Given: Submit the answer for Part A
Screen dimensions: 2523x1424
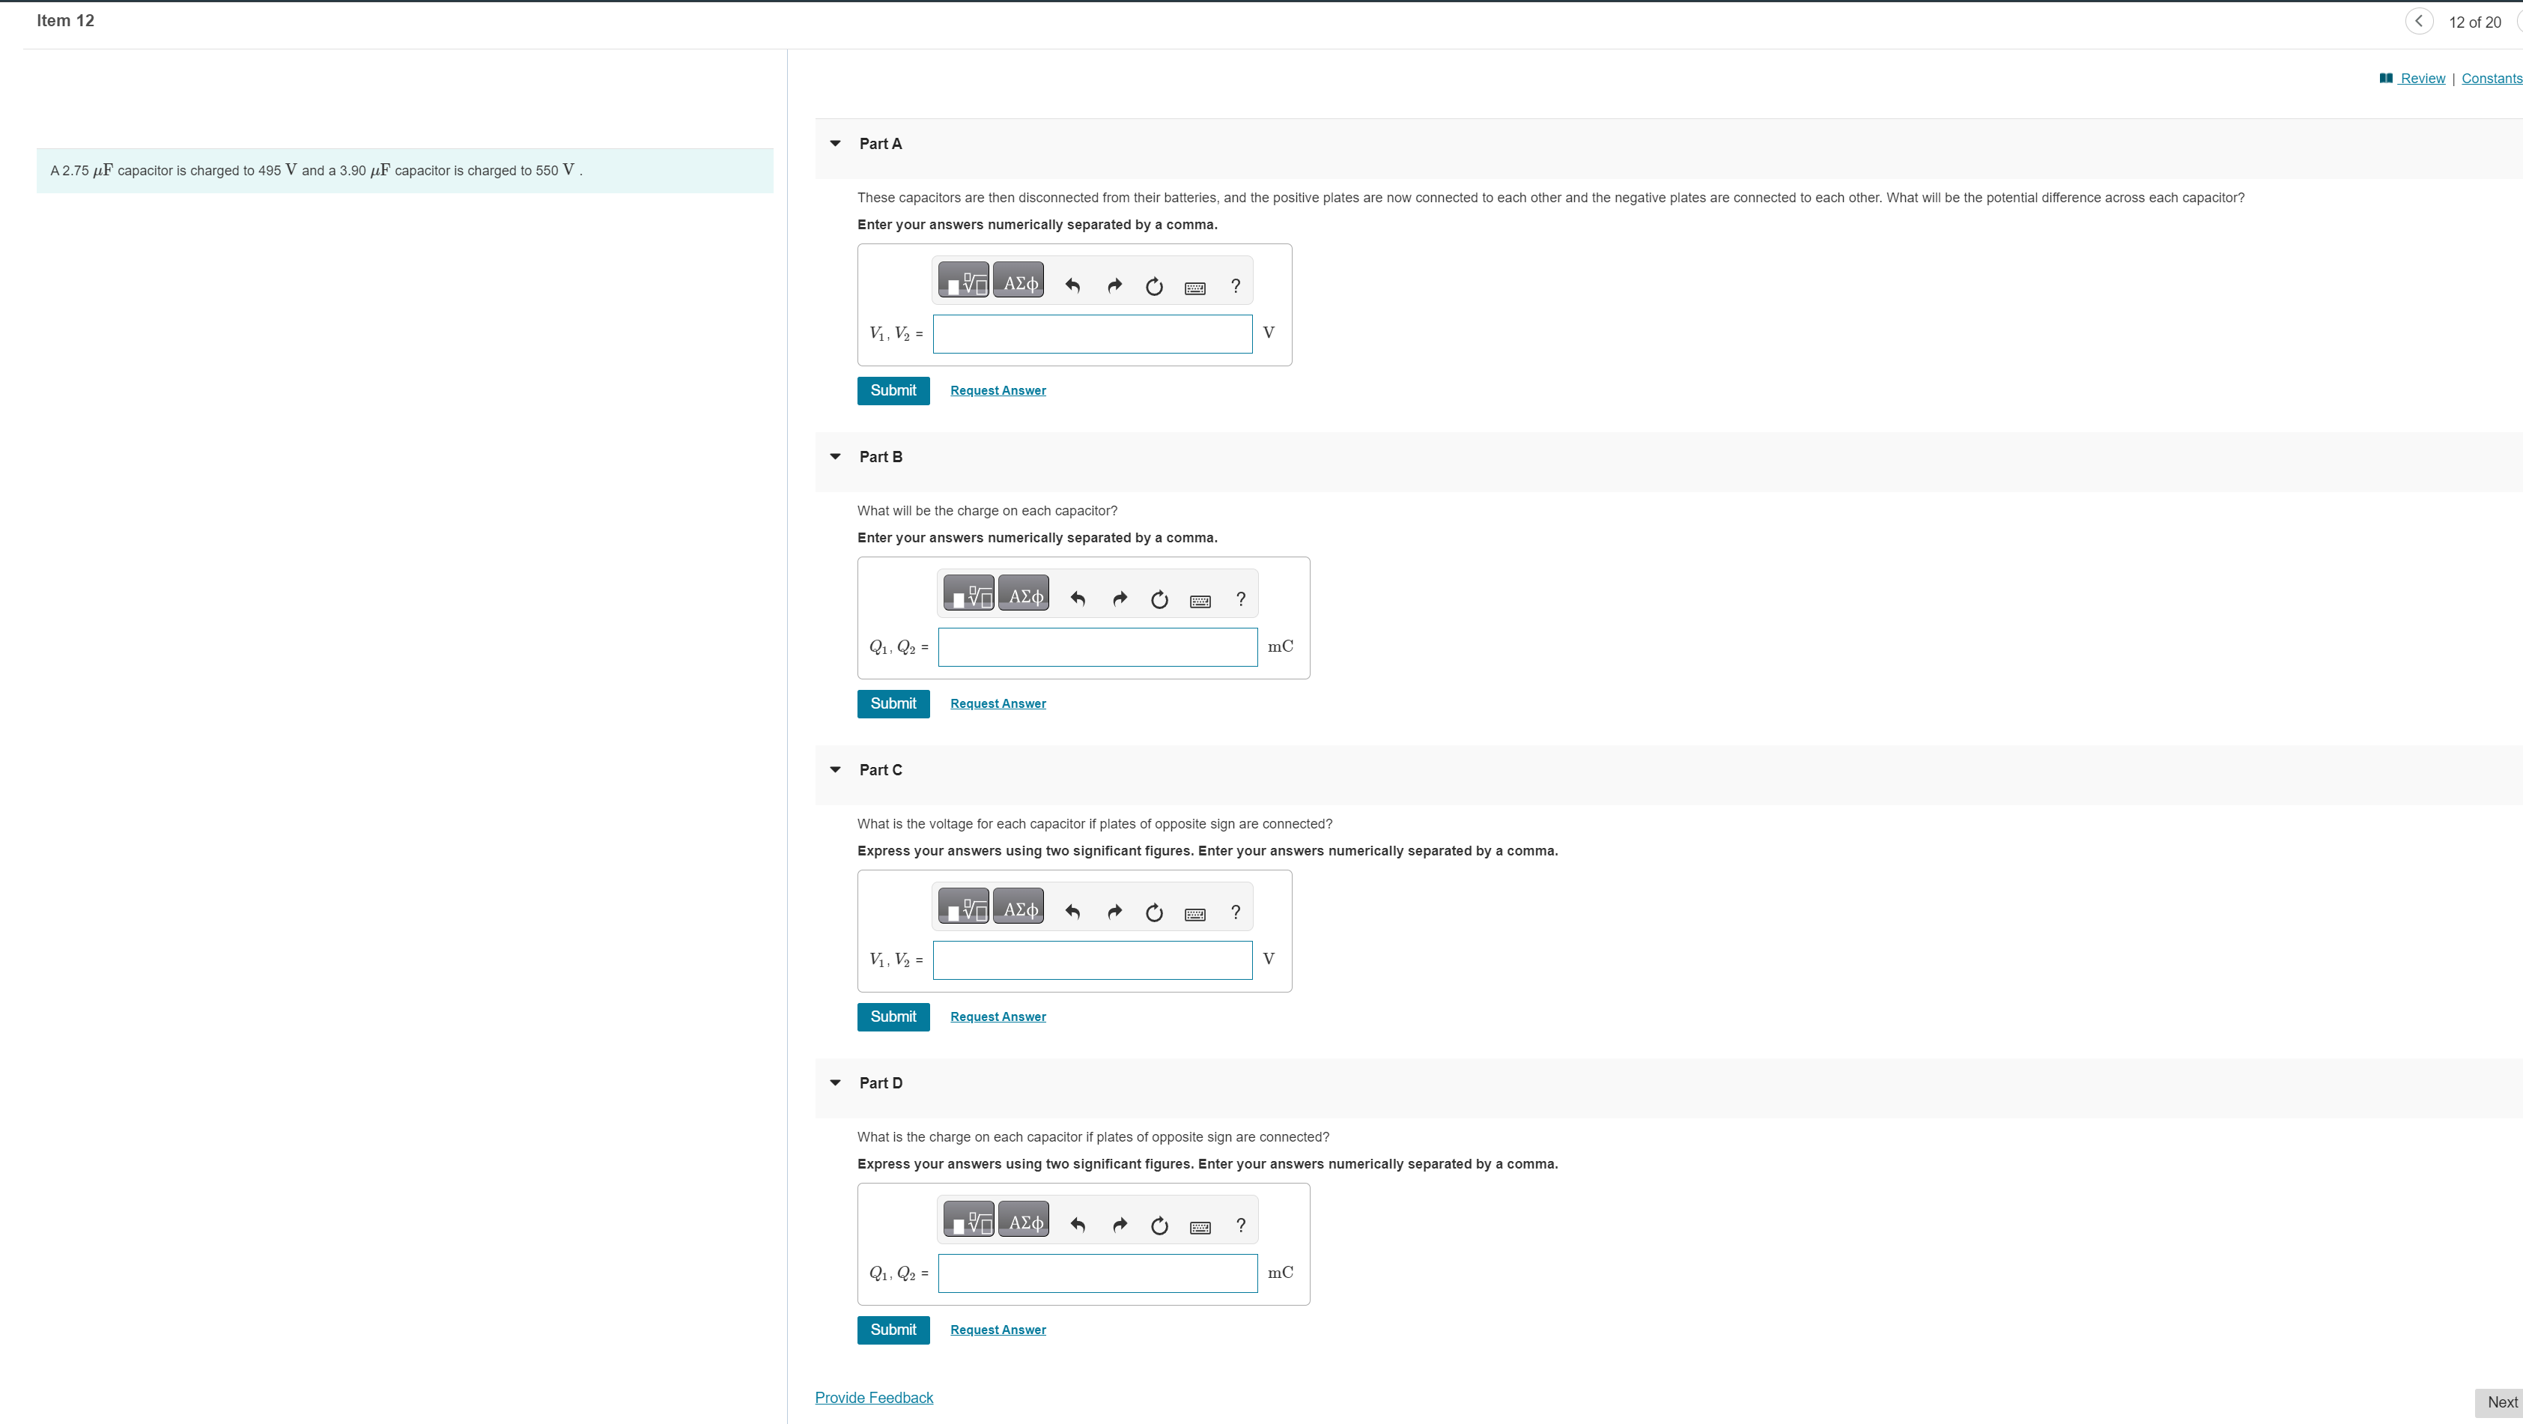Looking at the screenshot, I should tap(892, 390).
